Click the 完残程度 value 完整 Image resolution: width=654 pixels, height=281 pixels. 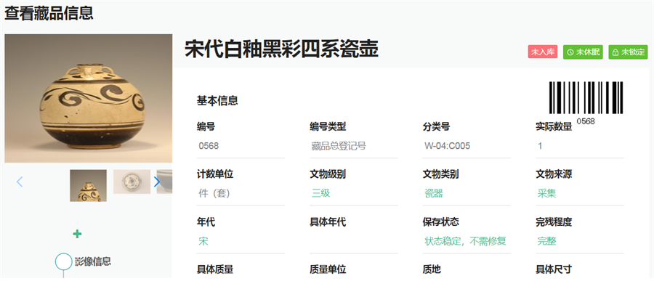coord(546,241)
